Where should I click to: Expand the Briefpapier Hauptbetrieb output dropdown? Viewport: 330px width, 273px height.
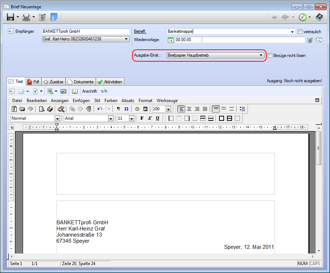(x=261, y=56)
